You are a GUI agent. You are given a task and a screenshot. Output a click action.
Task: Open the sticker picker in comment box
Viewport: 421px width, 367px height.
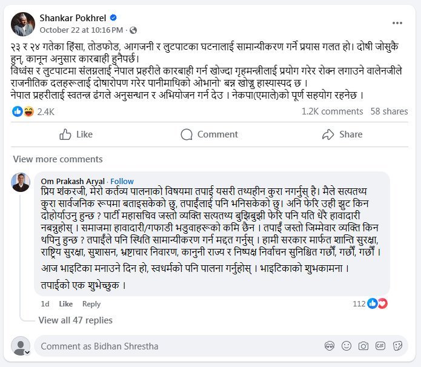click(x=397, y=346)
